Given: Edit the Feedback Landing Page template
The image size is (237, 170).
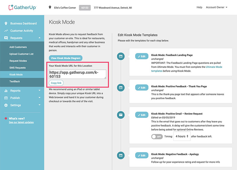Looking at the screenshot, I should 142,56.
